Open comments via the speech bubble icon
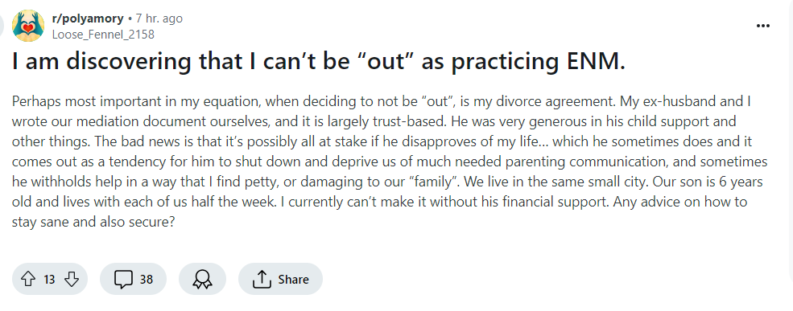Image resolution: width=793 pixels, height=311 pixels. (x=123, y=279)
